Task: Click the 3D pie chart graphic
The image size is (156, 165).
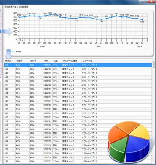Action: [129, 141]
